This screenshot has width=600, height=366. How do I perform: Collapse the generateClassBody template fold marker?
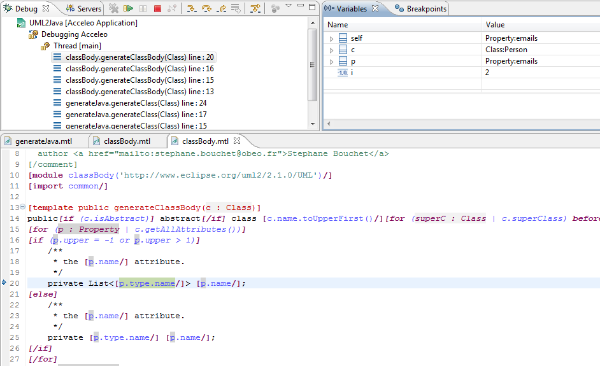pos(23,208)
